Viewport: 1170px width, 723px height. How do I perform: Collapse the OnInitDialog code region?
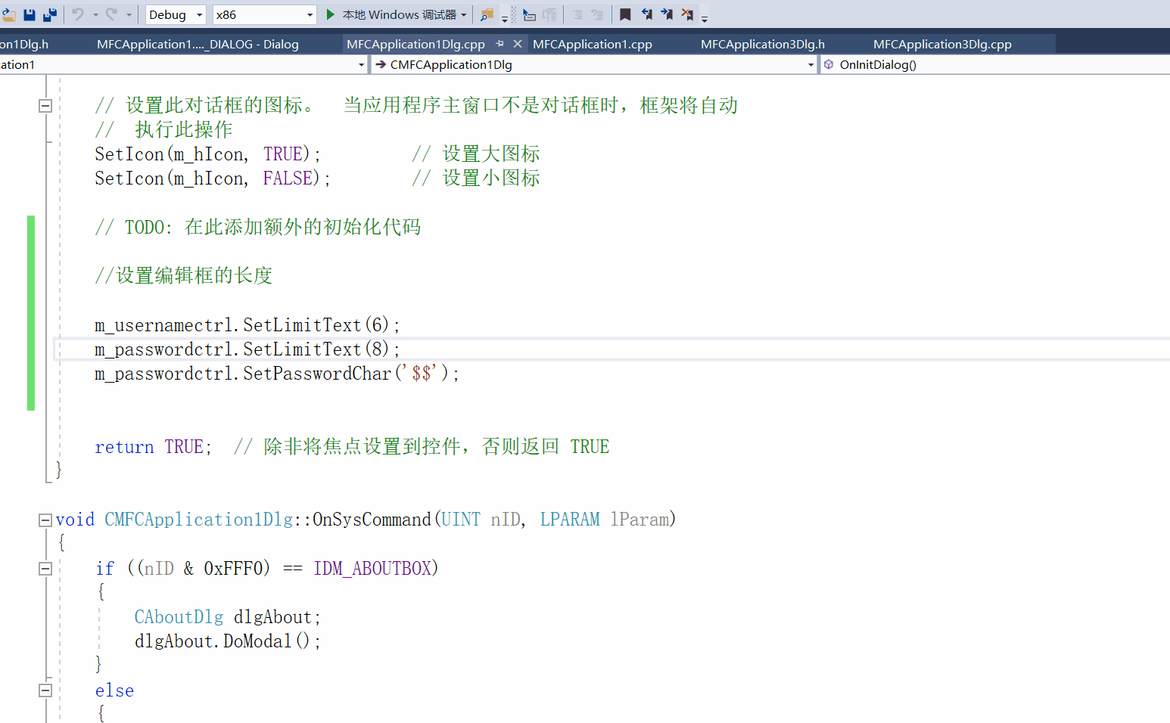pos(45,105)
